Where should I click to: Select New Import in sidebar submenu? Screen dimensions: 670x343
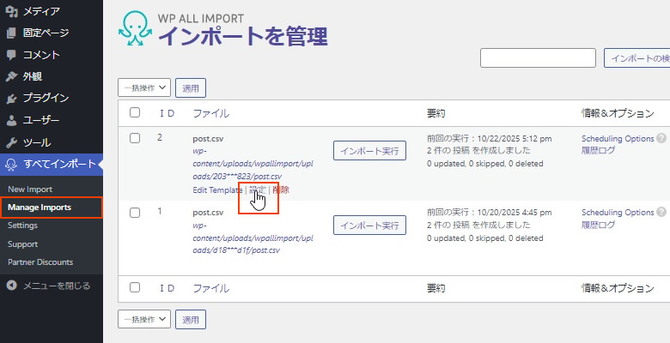click(x=29, y=189)
